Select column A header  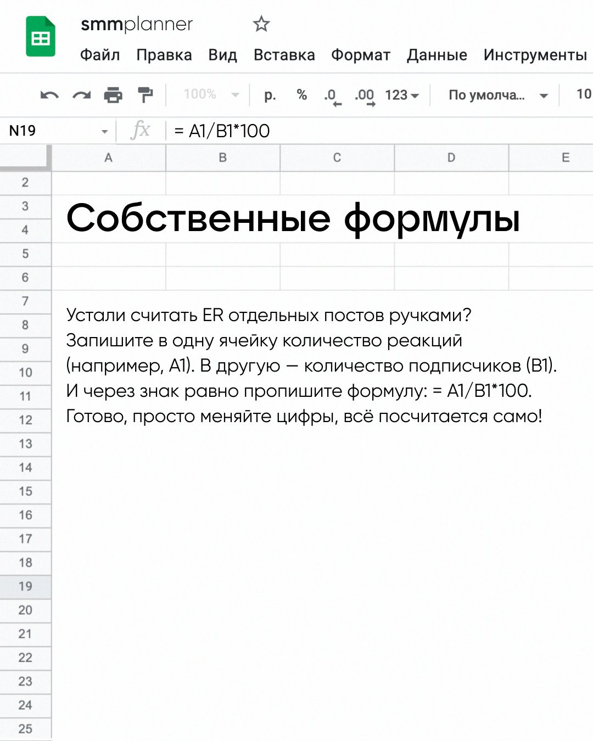point(109,158)
